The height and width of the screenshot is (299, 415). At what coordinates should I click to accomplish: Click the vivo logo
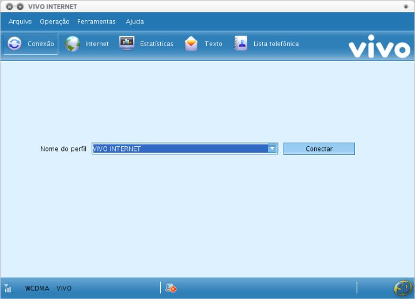pos(379,47)
